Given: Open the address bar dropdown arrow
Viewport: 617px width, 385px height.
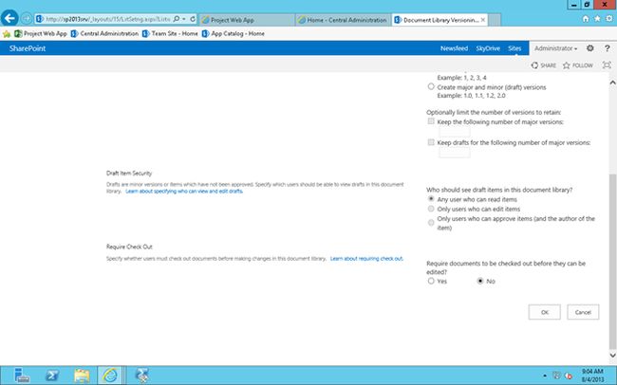Looking at the screenshot, I should click(184, 19).
